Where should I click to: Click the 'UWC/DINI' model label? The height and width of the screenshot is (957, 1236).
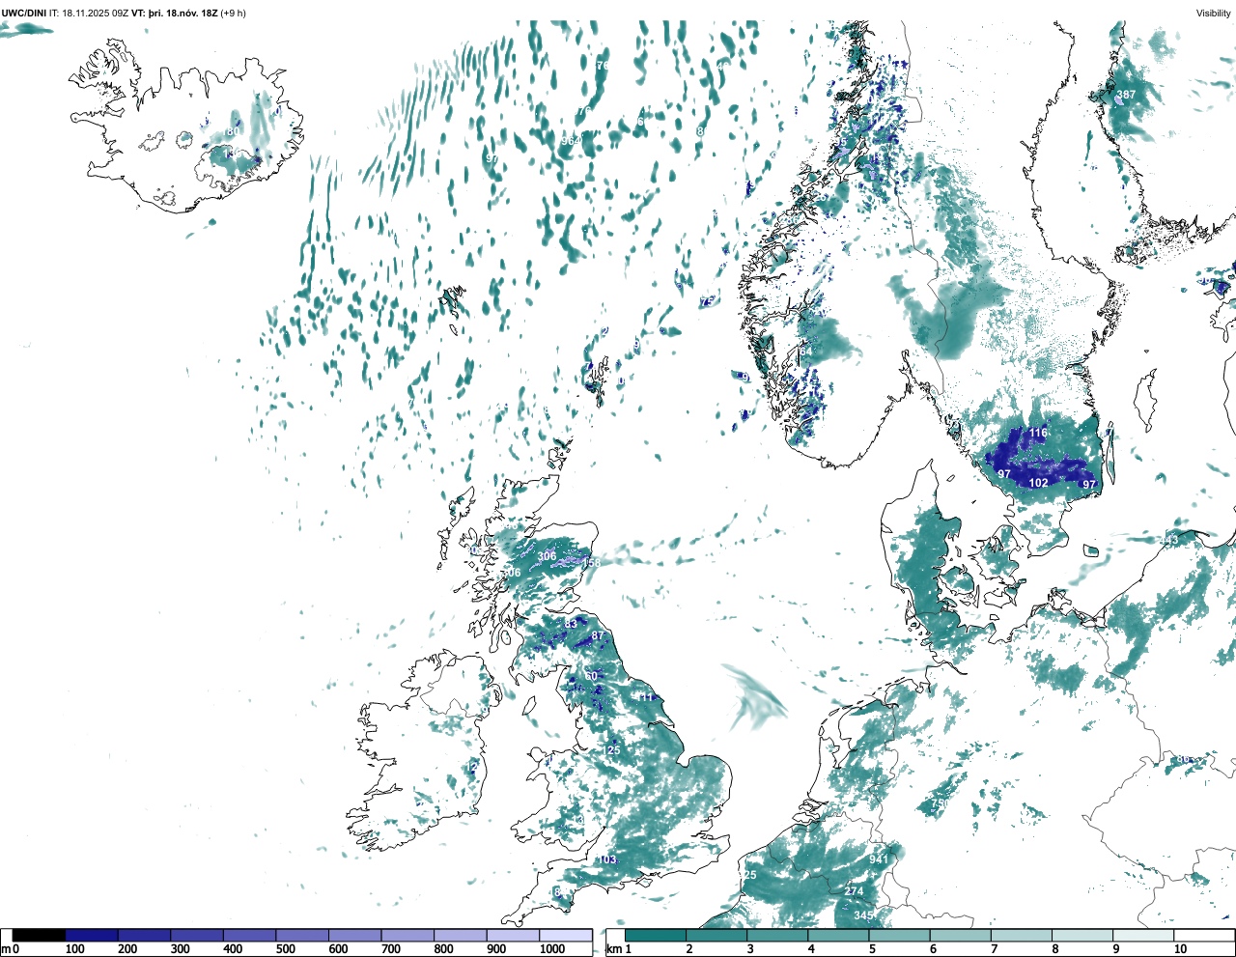point(24,13)
